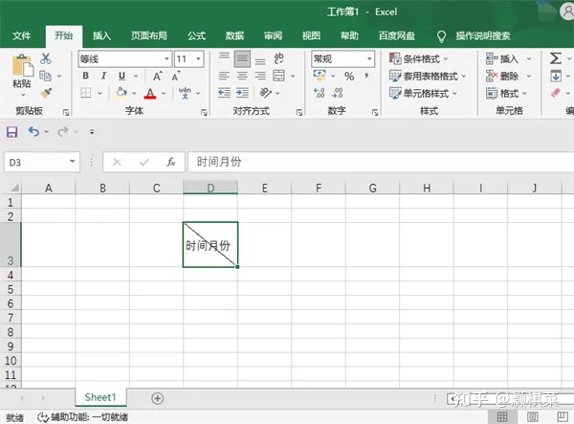Align text to top of cell
The height and width of the screenshot is (424, 574).
point(225,58)
